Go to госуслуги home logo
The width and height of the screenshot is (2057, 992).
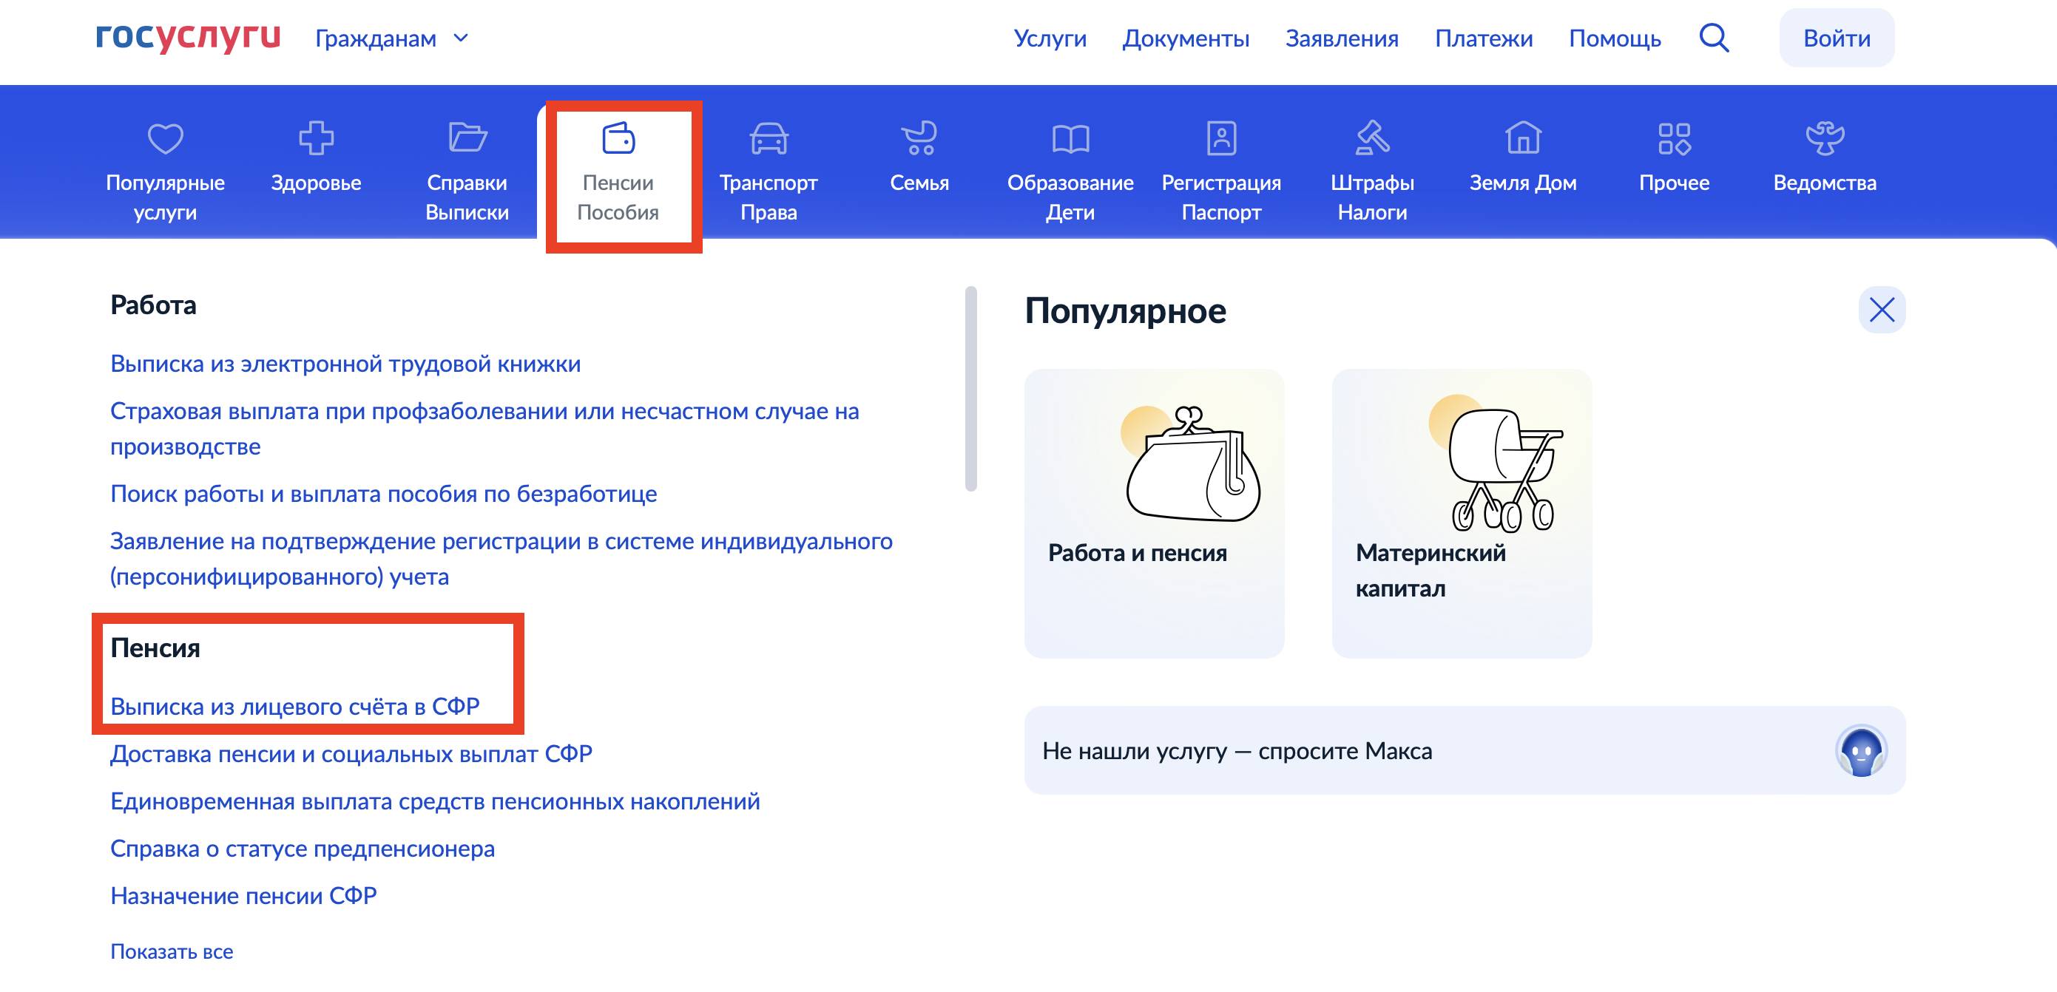[188, 37]
